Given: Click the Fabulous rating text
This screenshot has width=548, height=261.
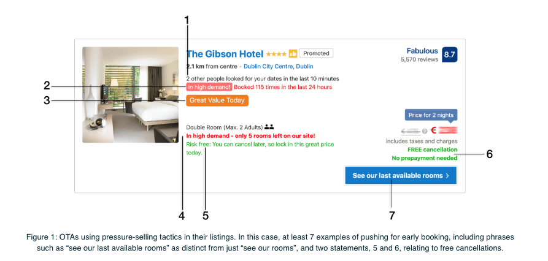Looking at the screenshot, I should (x=422, y=51).
